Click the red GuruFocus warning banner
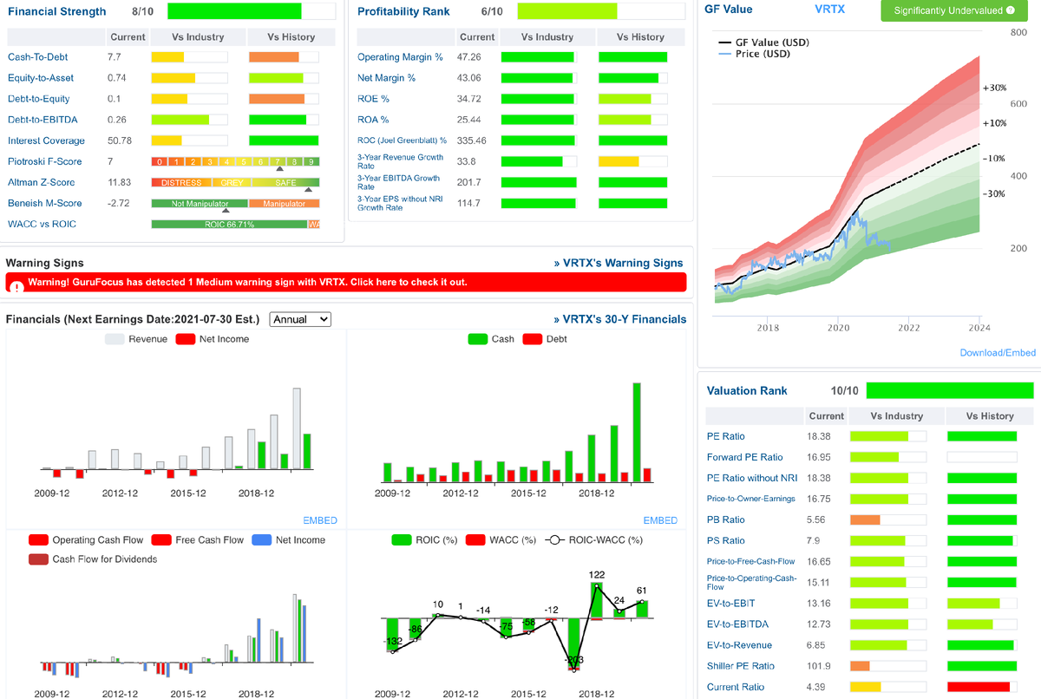The height and width of the screenshot is (699, 1041). (346, 282)
